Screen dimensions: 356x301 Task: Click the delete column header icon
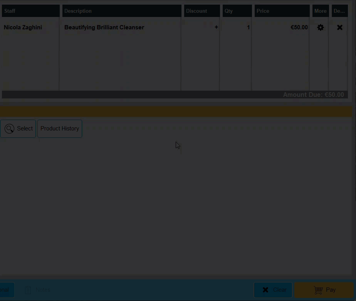click(x=339, y=11)
